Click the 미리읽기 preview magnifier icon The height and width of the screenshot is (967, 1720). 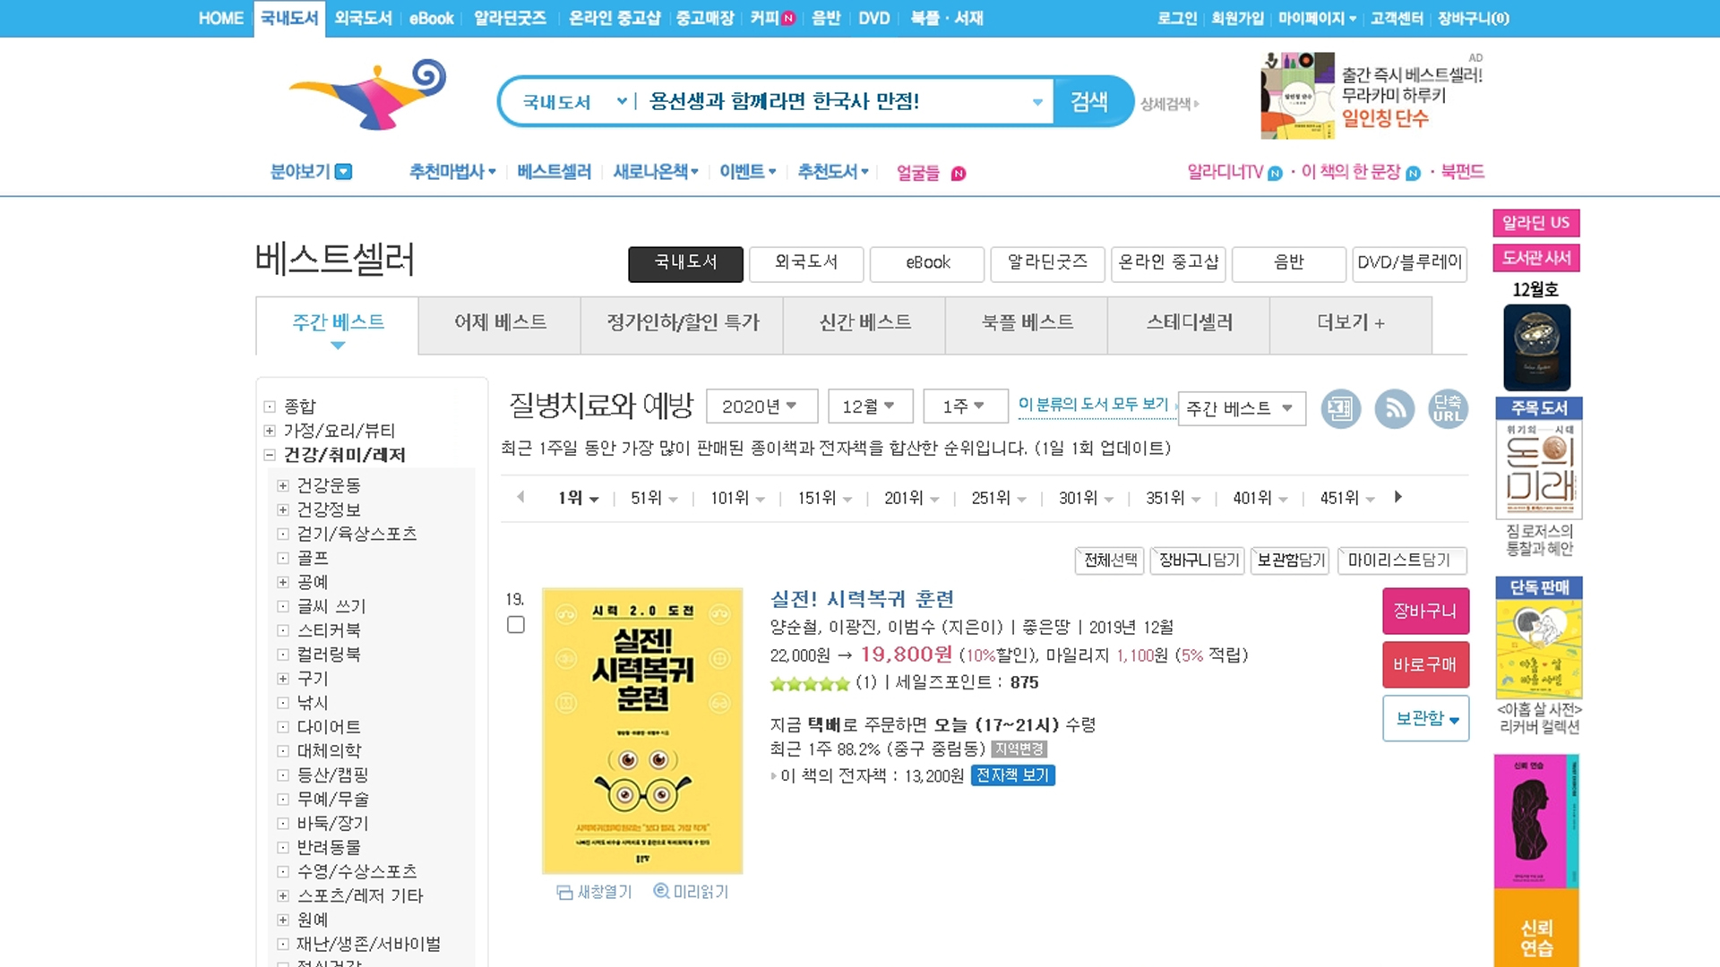point(661,891)
